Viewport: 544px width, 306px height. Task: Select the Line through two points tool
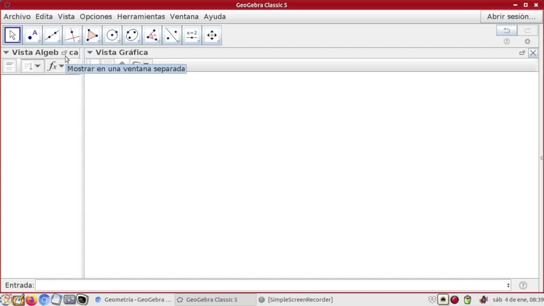pos(52,35)
